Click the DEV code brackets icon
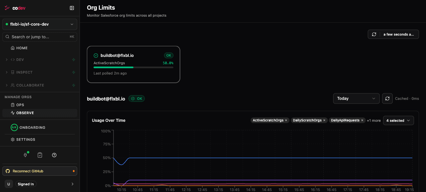The width and height of the screenshot is (426, 192). click(13, 60)
